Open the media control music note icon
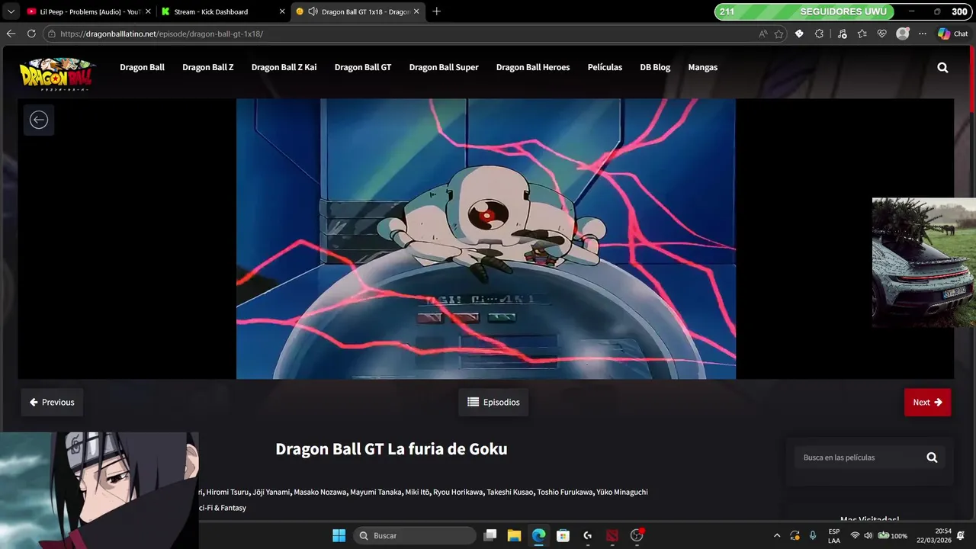976x549 pixels. click(x=842, y=34)
